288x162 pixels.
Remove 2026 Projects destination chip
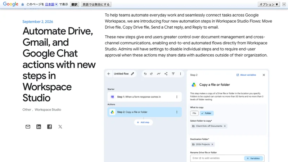click(212, 144)
